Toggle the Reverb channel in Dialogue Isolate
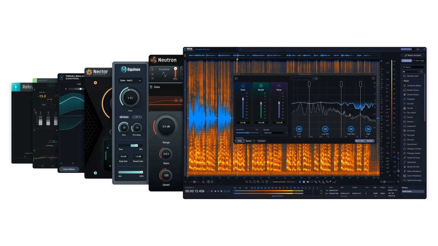Image resolution: width=438 pixels, height=246 pixels. pyautogui.click(x=261, y=86)
